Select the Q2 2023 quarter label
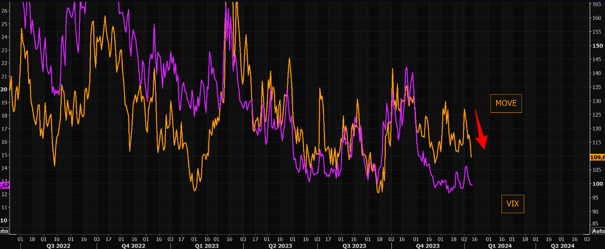Image resolution: width=605 pixels, height=249 pixels. [280, 246]
